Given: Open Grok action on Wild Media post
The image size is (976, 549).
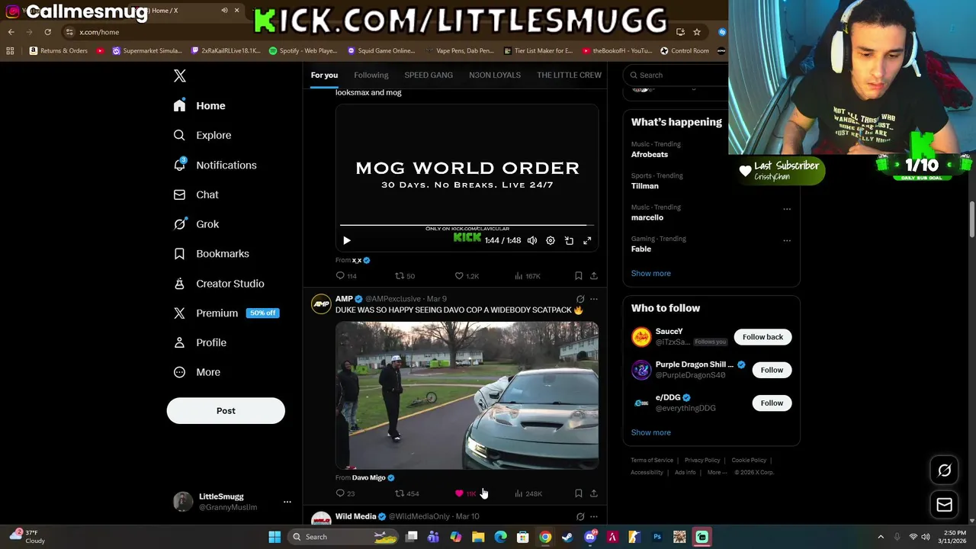Looking at the screenshot, I should pyautogui.click(x=580, y=517).
